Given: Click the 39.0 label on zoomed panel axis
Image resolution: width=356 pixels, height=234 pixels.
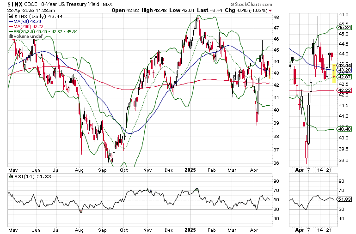Looking at the screenshot, I should 343,160.
